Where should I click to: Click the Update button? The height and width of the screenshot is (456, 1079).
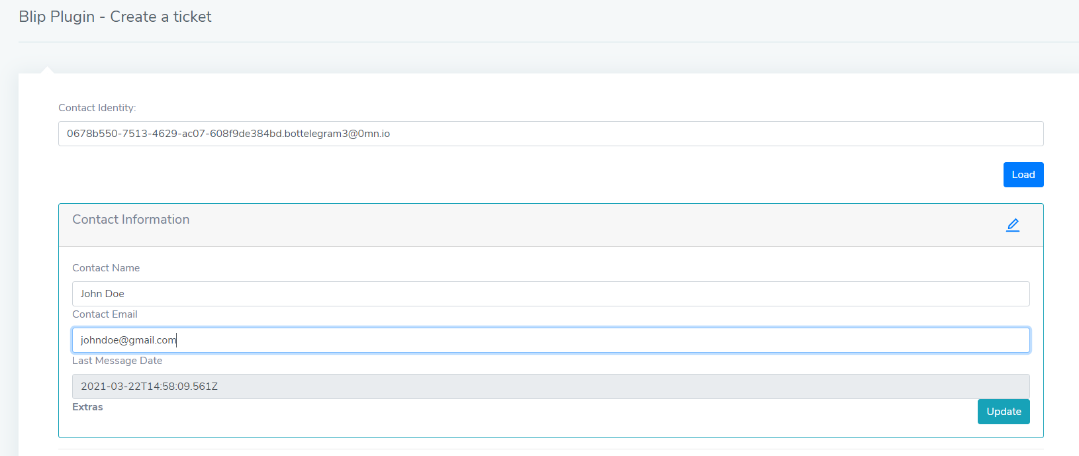pyautogui.click(x=1004, y=412)
